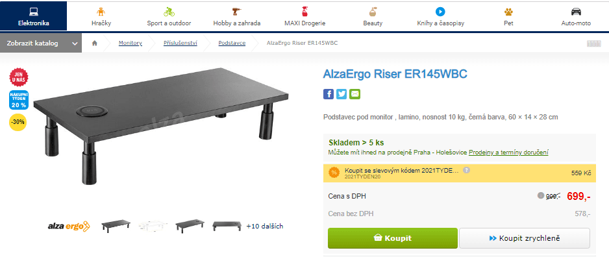This screenshot has height=270, width=609.
Task: Share product by email icon
Action: tap(354, 94)
